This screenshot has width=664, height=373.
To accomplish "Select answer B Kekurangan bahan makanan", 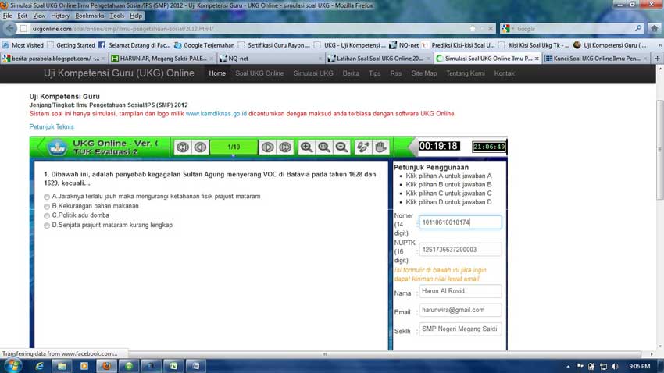I will tap(47, 206).
